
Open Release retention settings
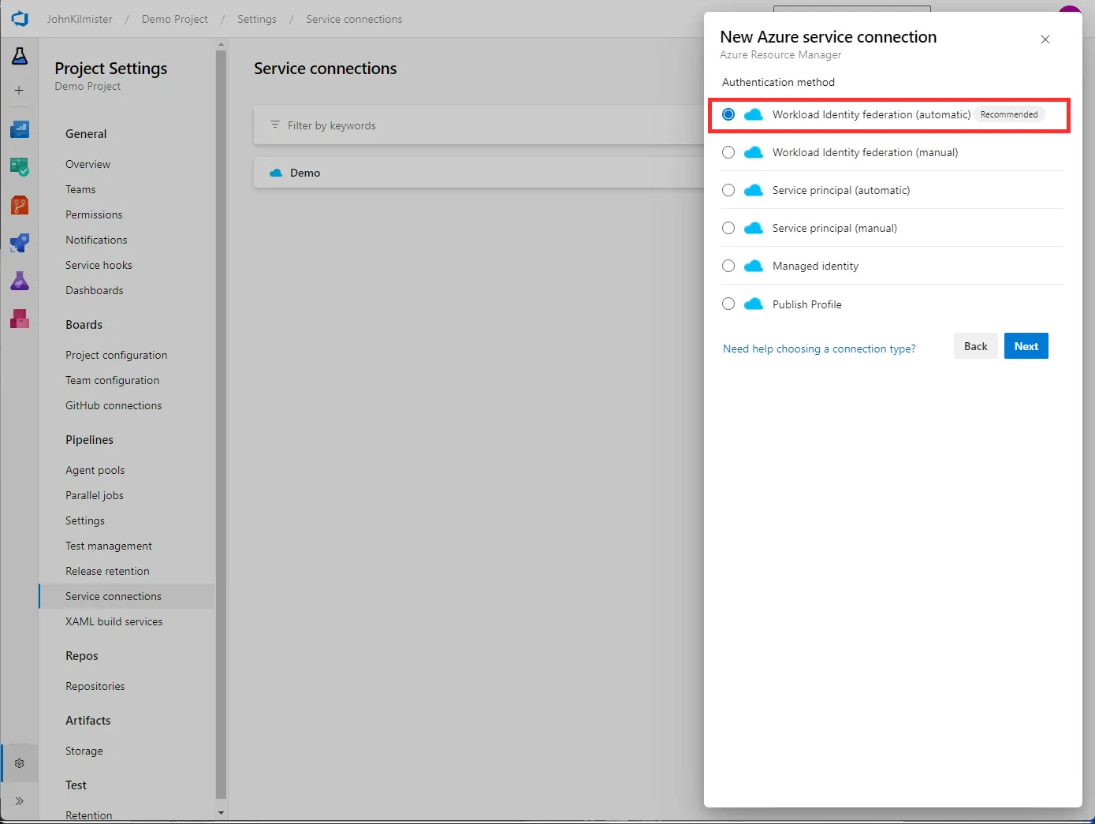(107, 571)
